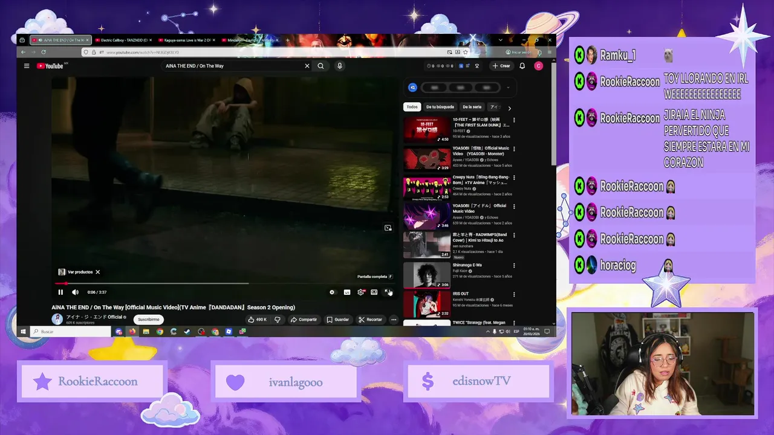
Task: Dislike the video with thumbs down
Action: pyautogui.click(x=278, y=320)
